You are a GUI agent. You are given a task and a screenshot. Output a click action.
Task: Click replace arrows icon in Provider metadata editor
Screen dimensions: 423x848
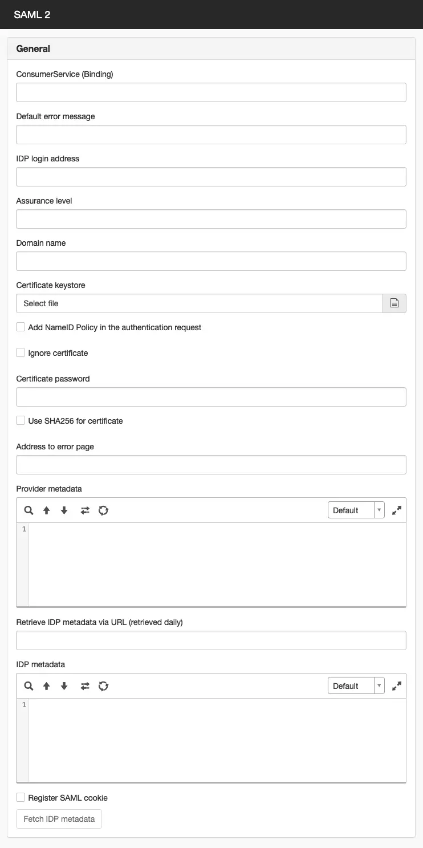(85, 510)
